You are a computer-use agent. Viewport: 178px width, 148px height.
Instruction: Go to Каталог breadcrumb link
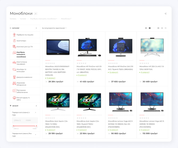coord(23,19)
